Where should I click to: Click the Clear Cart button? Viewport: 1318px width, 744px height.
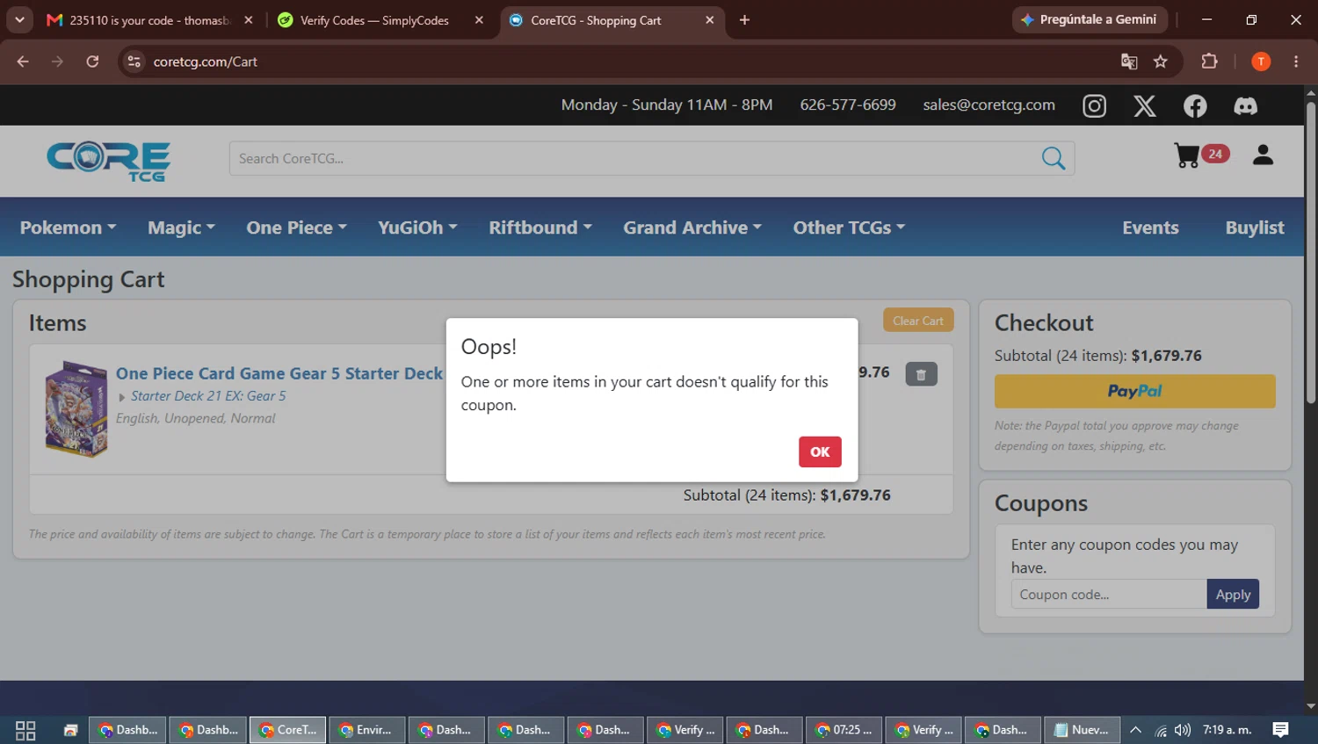[x=918, y=321]
